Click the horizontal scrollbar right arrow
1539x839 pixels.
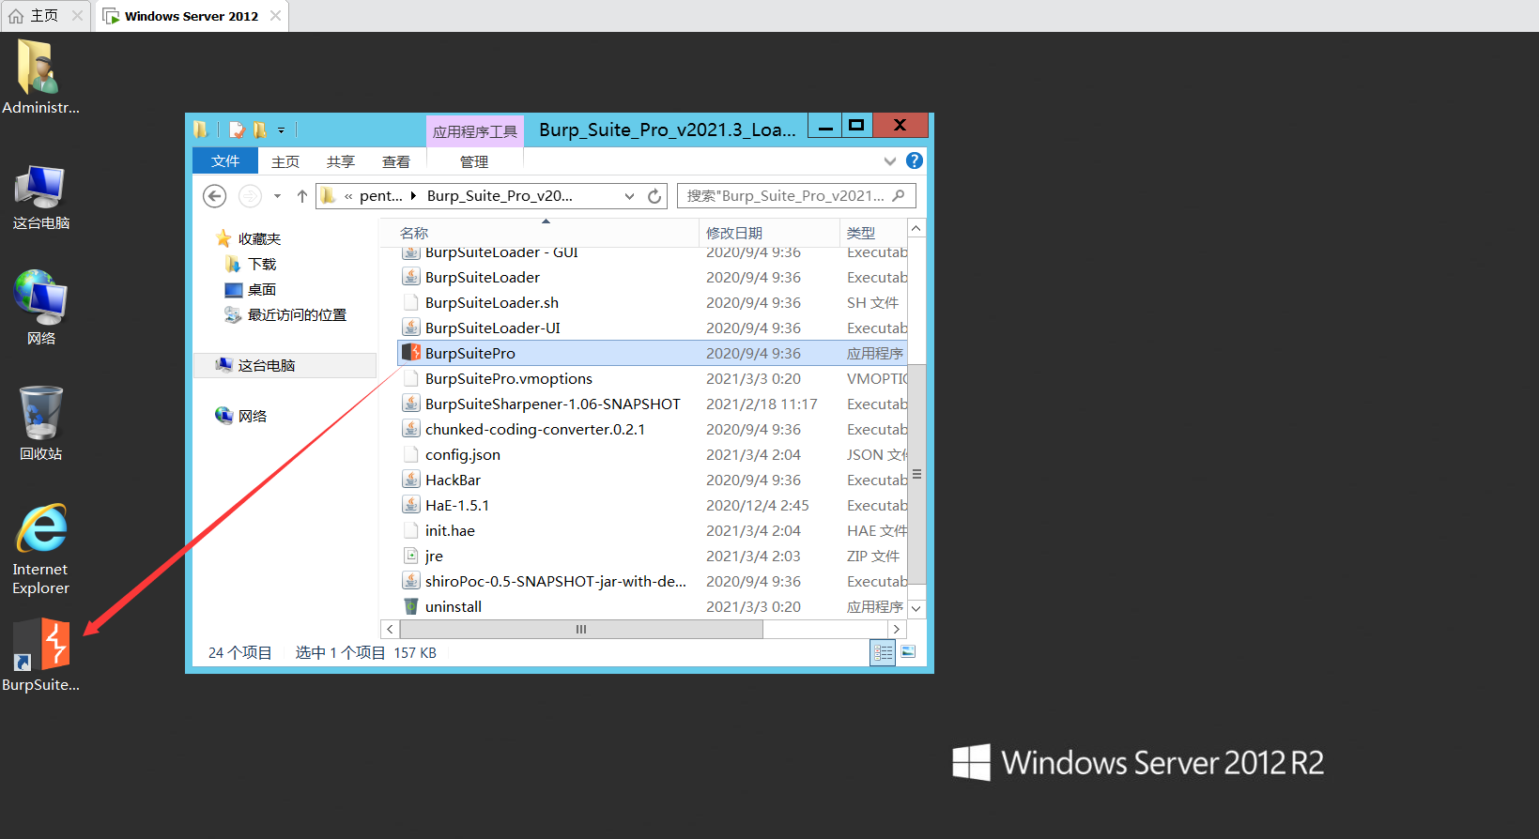tap(897, 629)
